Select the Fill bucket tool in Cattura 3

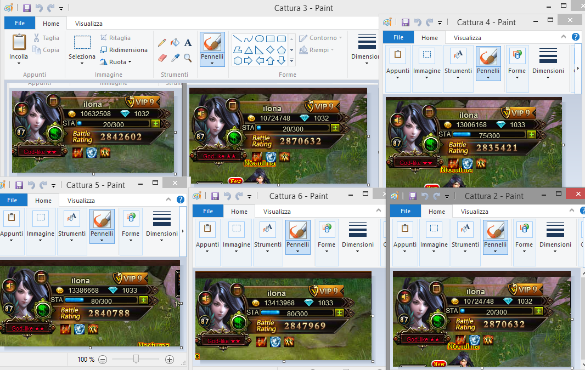pos(175,43)
